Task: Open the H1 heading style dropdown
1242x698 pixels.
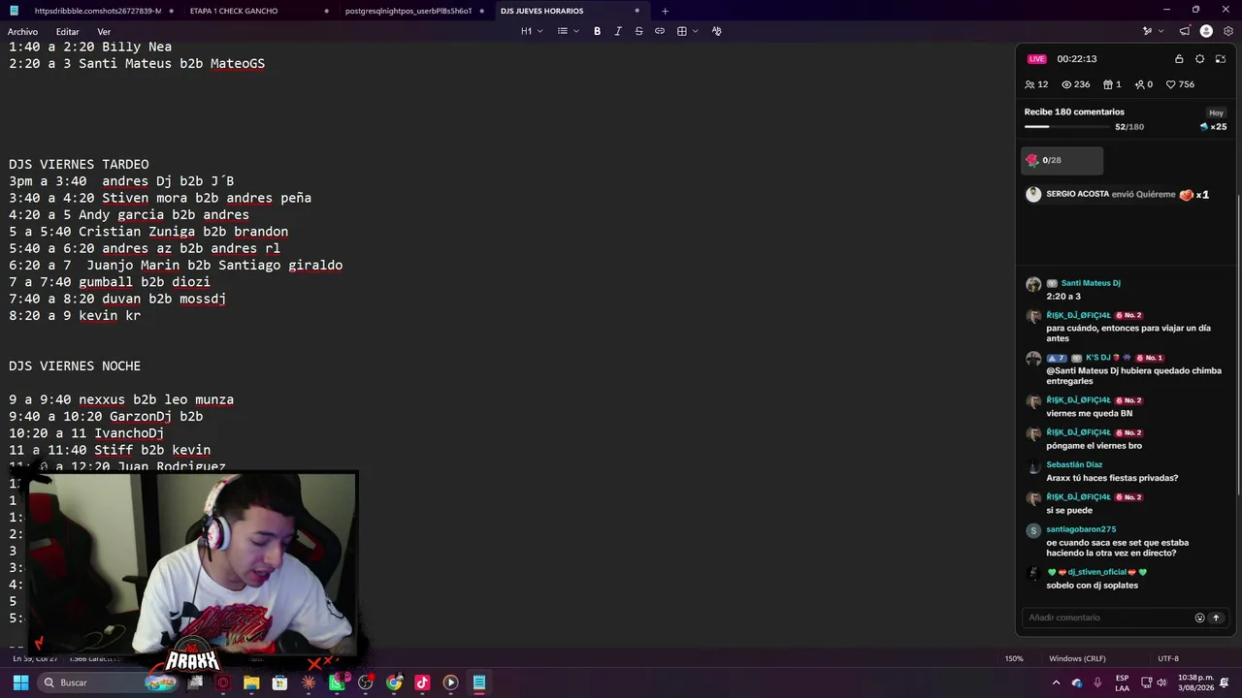Action: point(532,31)
